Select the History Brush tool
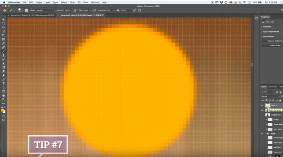Screen dimensions: 283x157 pyautogui.click(x=3, y=59)
